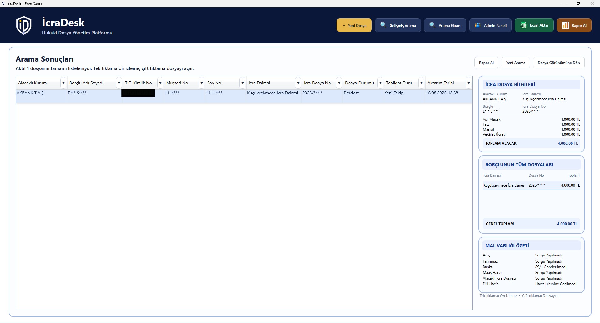The height and width of the screenshot is (323, 600).
Task: Click Fiili Haciz Haciz İşlemine Geçilmedi entry
Action: [x=532, y=284]
